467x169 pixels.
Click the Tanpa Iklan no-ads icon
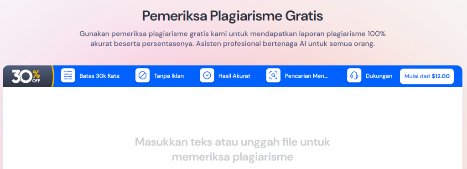[x=143, y=75]
